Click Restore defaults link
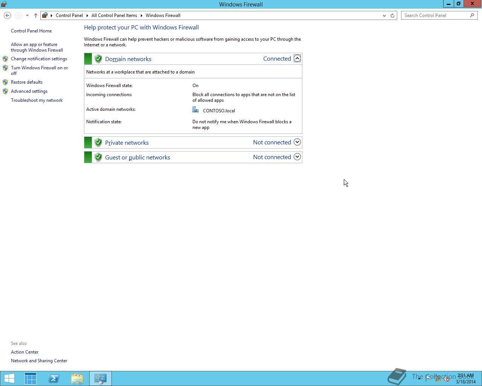Screen dimensions: 482x386 pyautogui.click(x=27, y=82)
